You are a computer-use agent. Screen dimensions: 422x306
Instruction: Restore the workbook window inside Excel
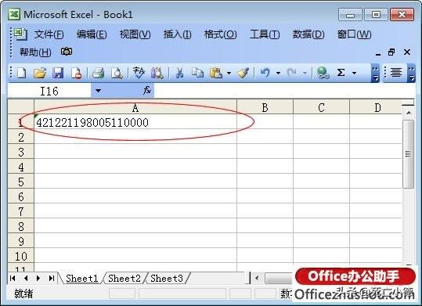tap(391, 52)
